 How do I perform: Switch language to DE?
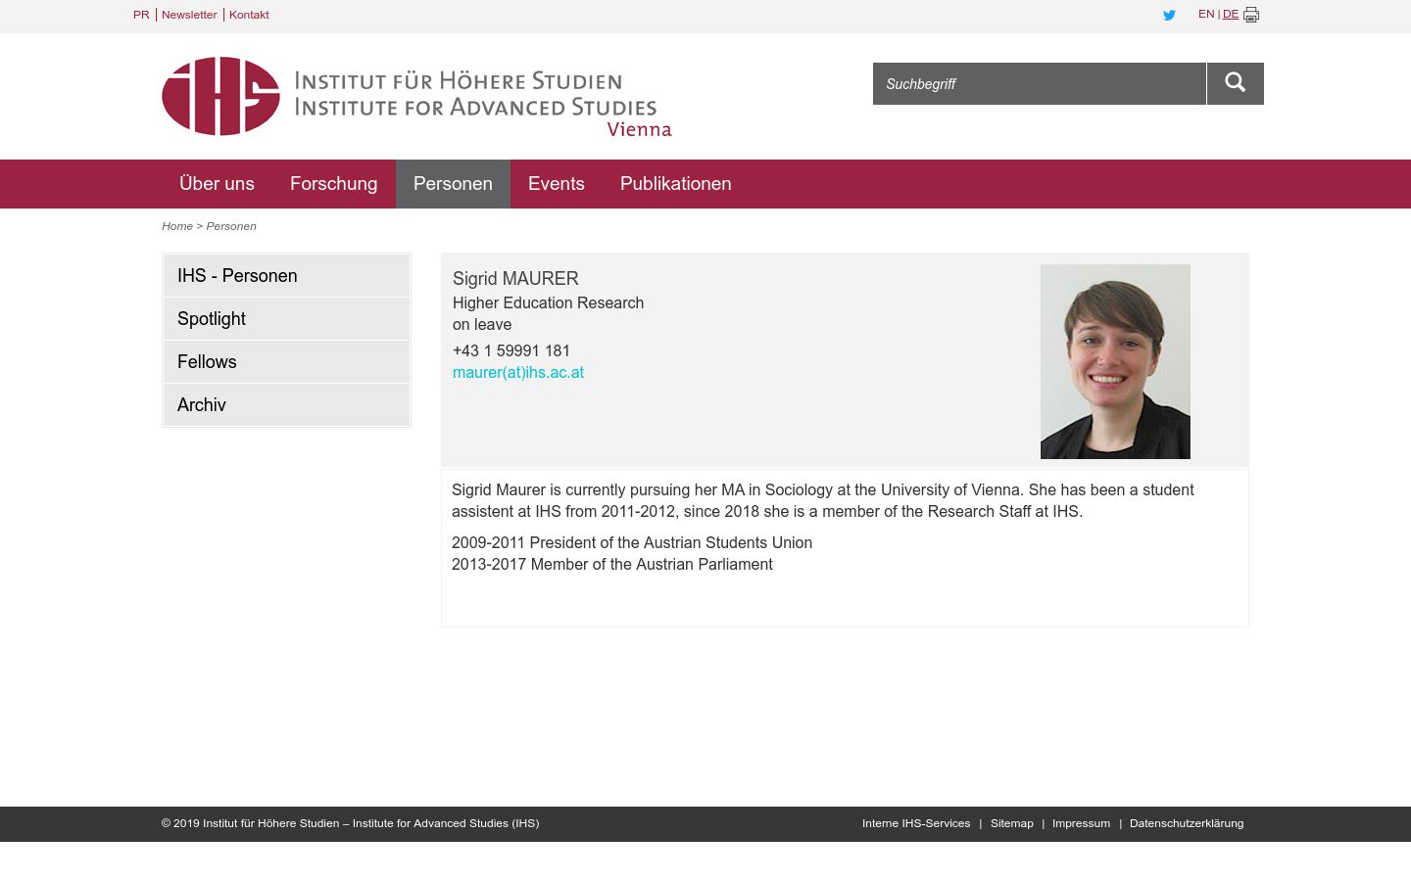(1231, 15)
